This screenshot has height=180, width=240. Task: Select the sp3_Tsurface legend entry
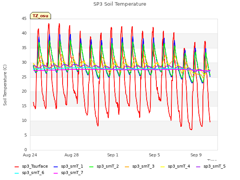pos(31,166)
